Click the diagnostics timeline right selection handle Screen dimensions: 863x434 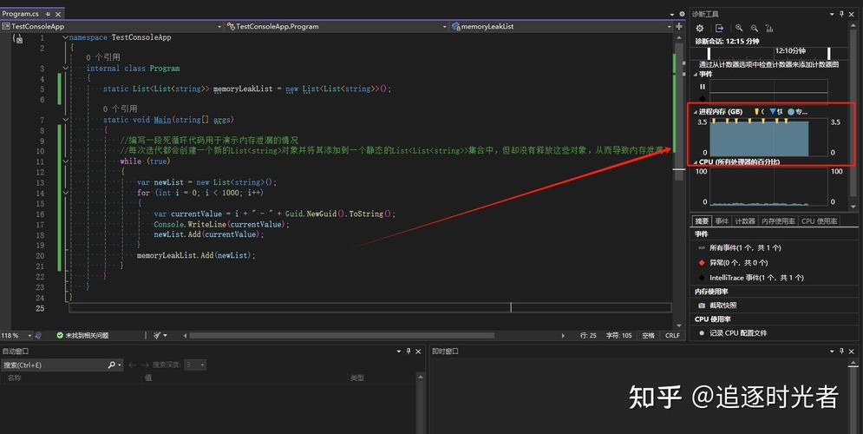point(828,54)
